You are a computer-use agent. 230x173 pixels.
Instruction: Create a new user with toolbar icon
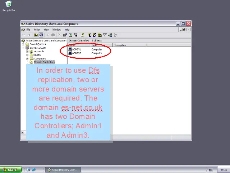89,35
